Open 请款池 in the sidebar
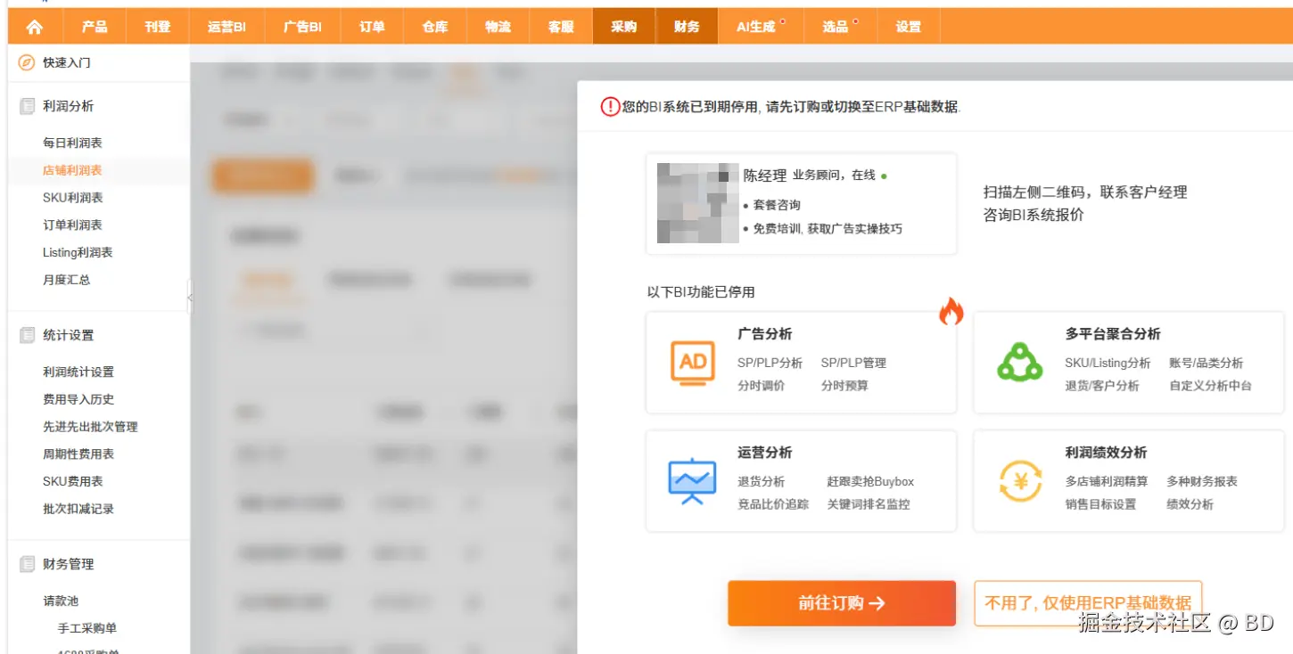The height and width of the screenshot is (654, 1293). click(x=61, y=601)
